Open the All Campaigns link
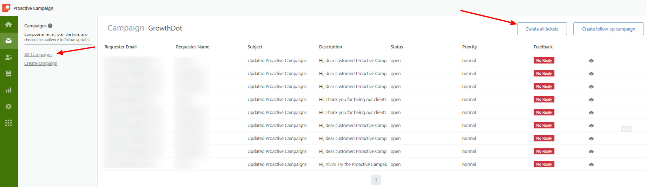This screenshot has width=647, height=187. click(38, 54)
